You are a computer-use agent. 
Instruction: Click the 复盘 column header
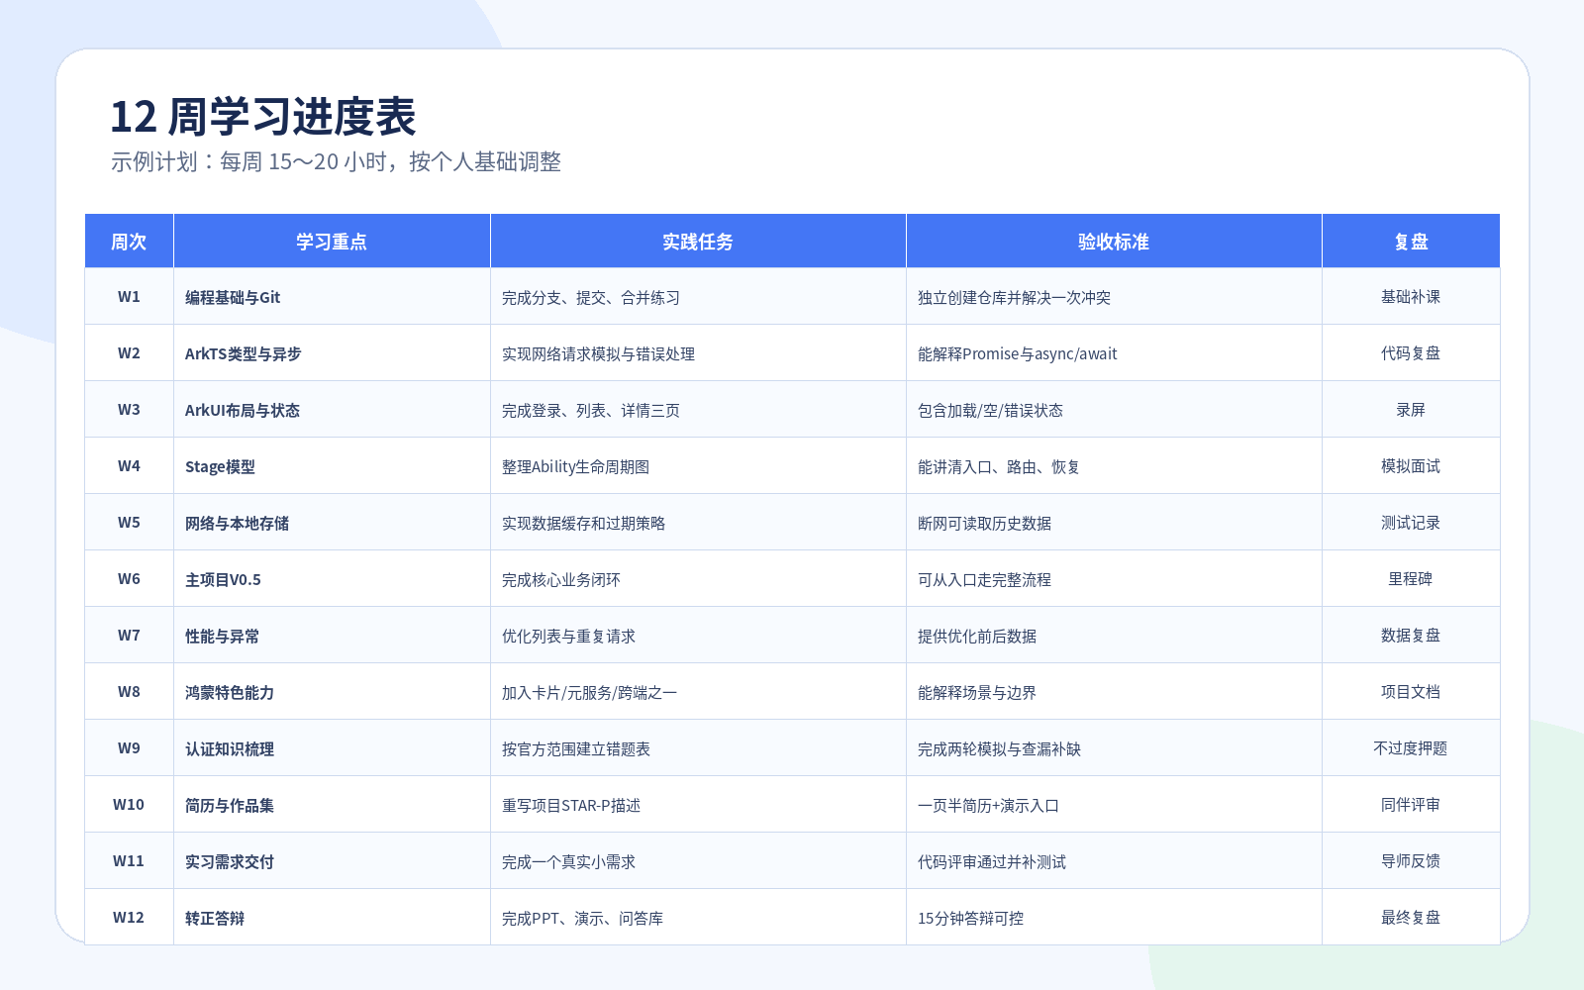click(1411, 241)
